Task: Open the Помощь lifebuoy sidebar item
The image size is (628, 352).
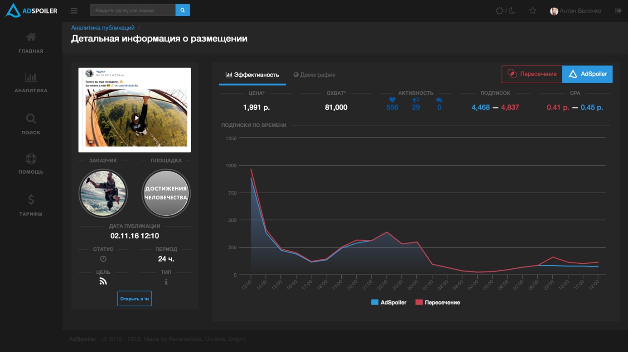Action: tap(31, 164)
